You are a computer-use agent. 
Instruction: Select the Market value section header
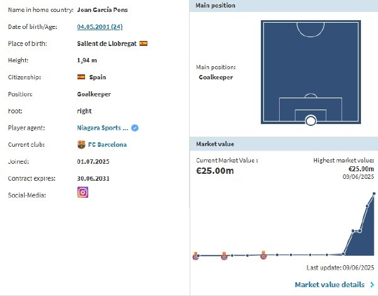pyautogui.click(x=215, y=144)
